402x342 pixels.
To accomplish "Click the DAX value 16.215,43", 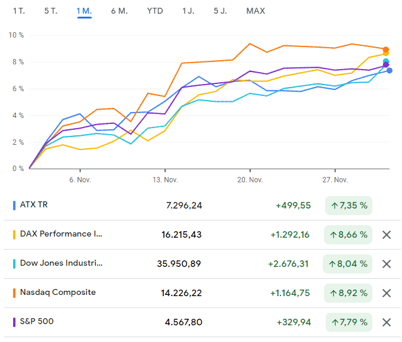I will [182, 235].
